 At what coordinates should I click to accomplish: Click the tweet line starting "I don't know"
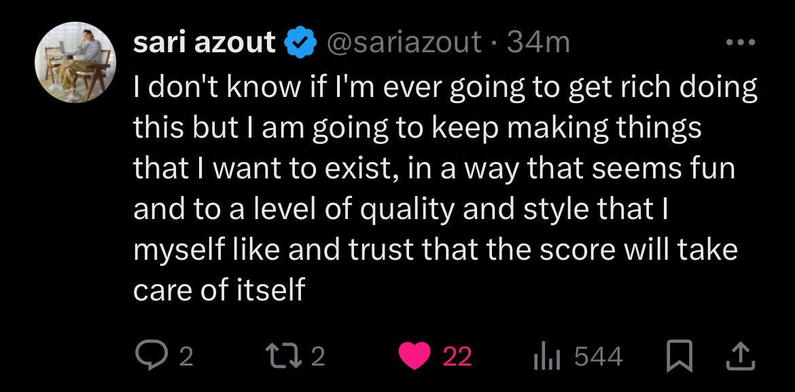tap(445, 87)
